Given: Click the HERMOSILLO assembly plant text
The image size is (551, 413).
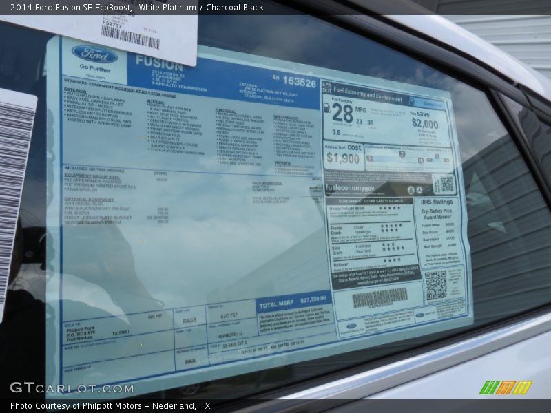Looking at the screenshot, I should tap(229, 335).
